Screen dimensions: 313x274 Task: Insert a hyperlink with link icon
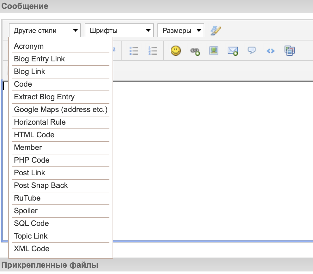click(x=195, y=51)
